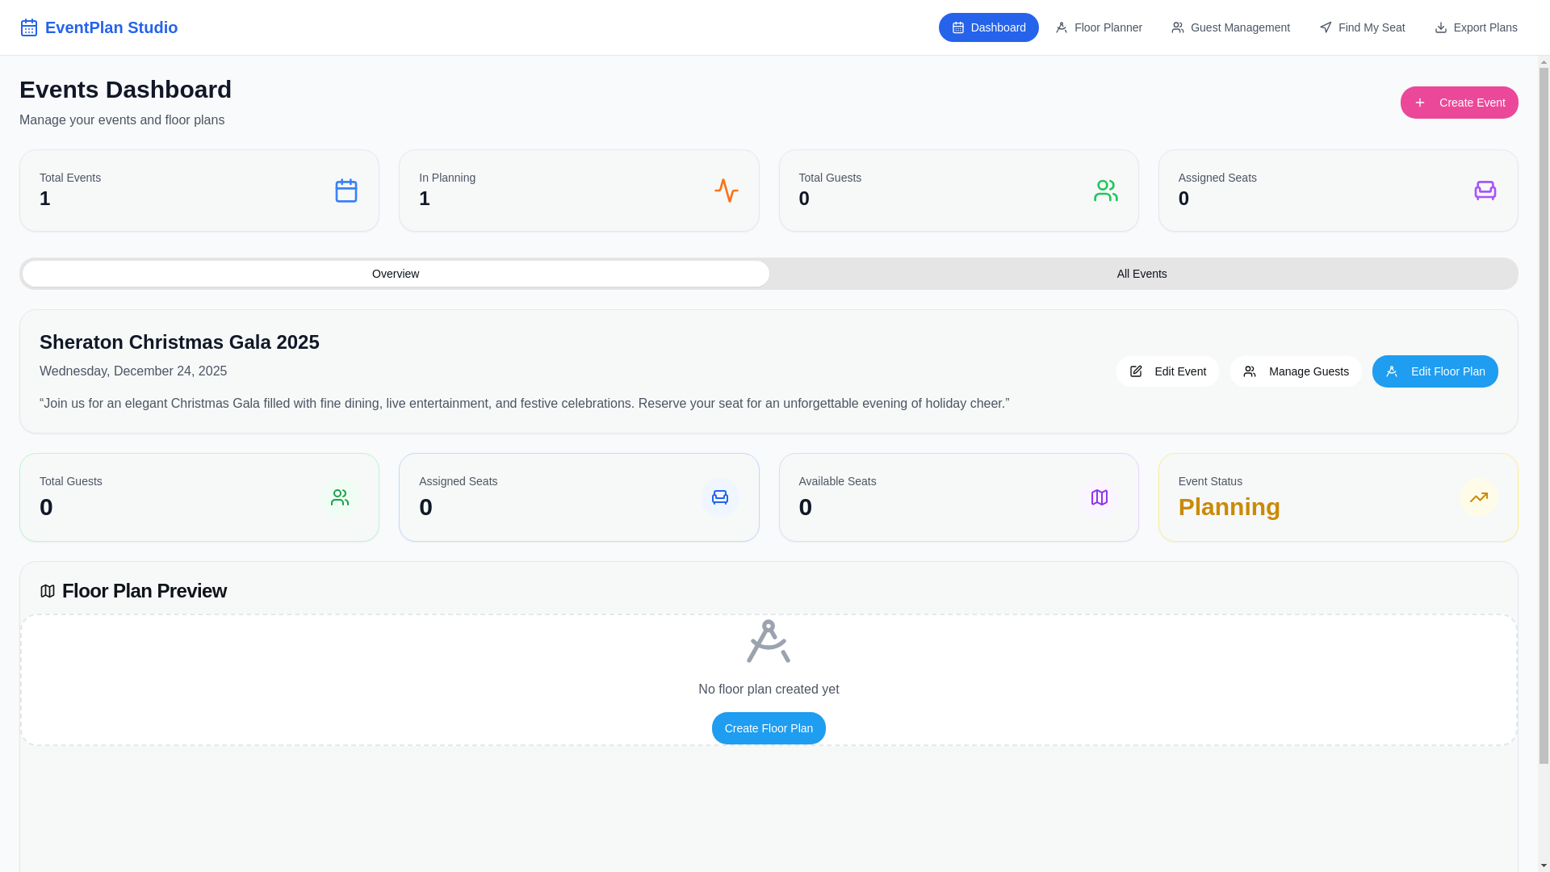The height and width of the screenshot is (872, 1550).
Task: Click the Planning status text
Action: click(1230, 507)
